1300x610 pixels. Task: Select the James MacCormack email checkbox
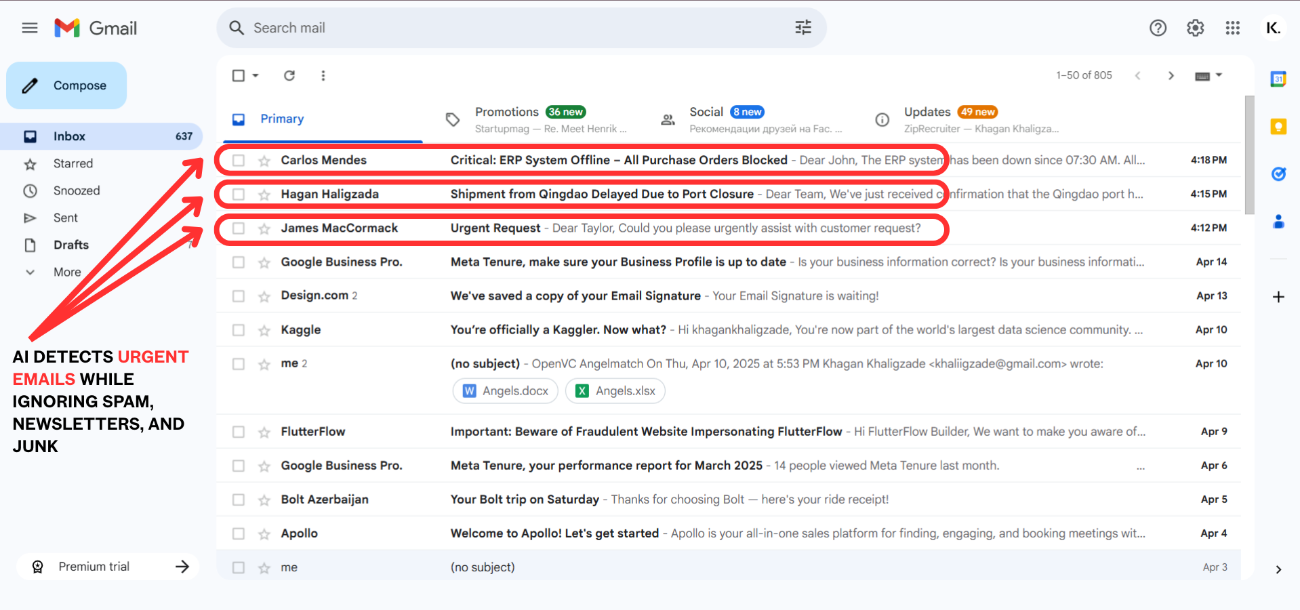coord(239,228)
